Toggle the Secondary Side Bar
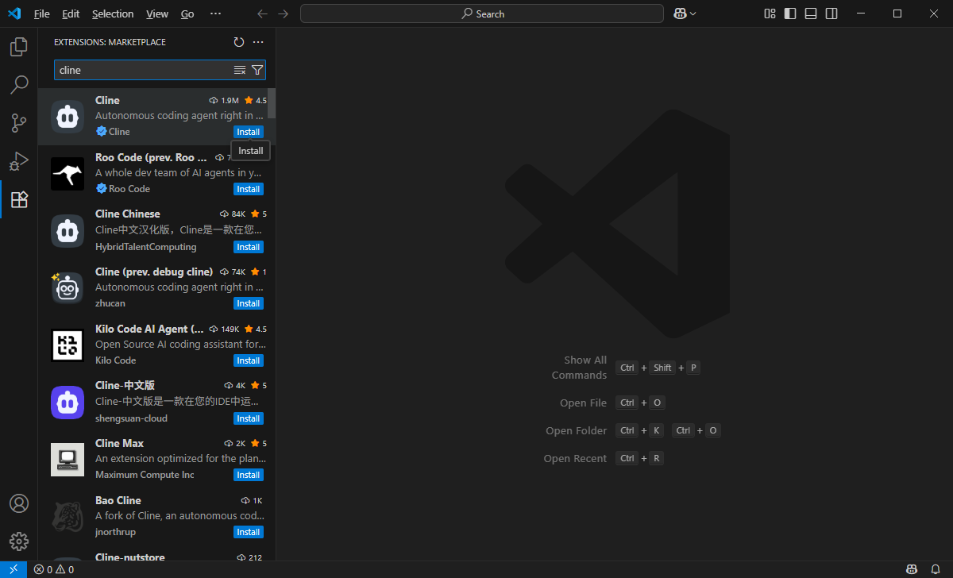The image size is (953, 578). click(x=831, y=13)
